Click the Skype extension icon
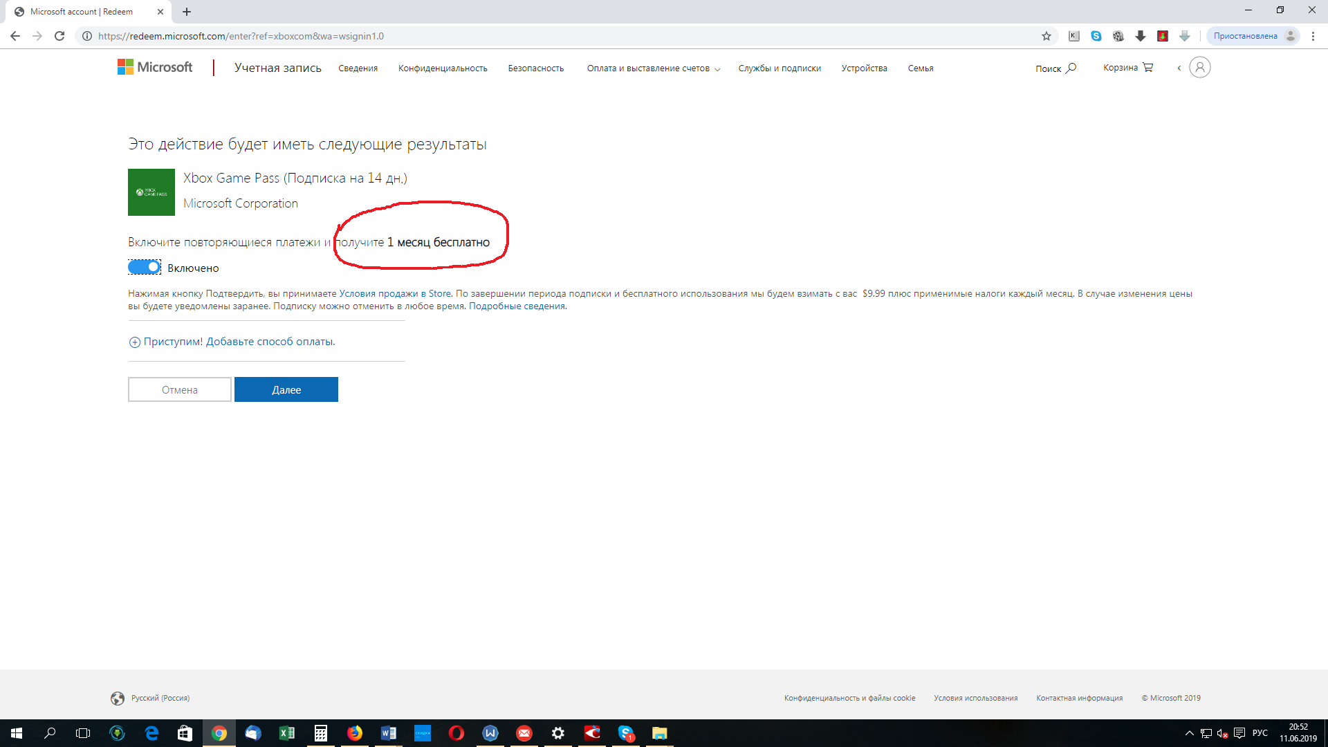This screenshot has width=1328, height=747. [x=1096, y=36]
